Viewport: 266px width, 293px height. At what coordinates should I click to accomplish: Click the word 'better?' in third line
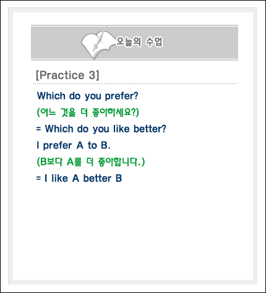coord(150,129)
